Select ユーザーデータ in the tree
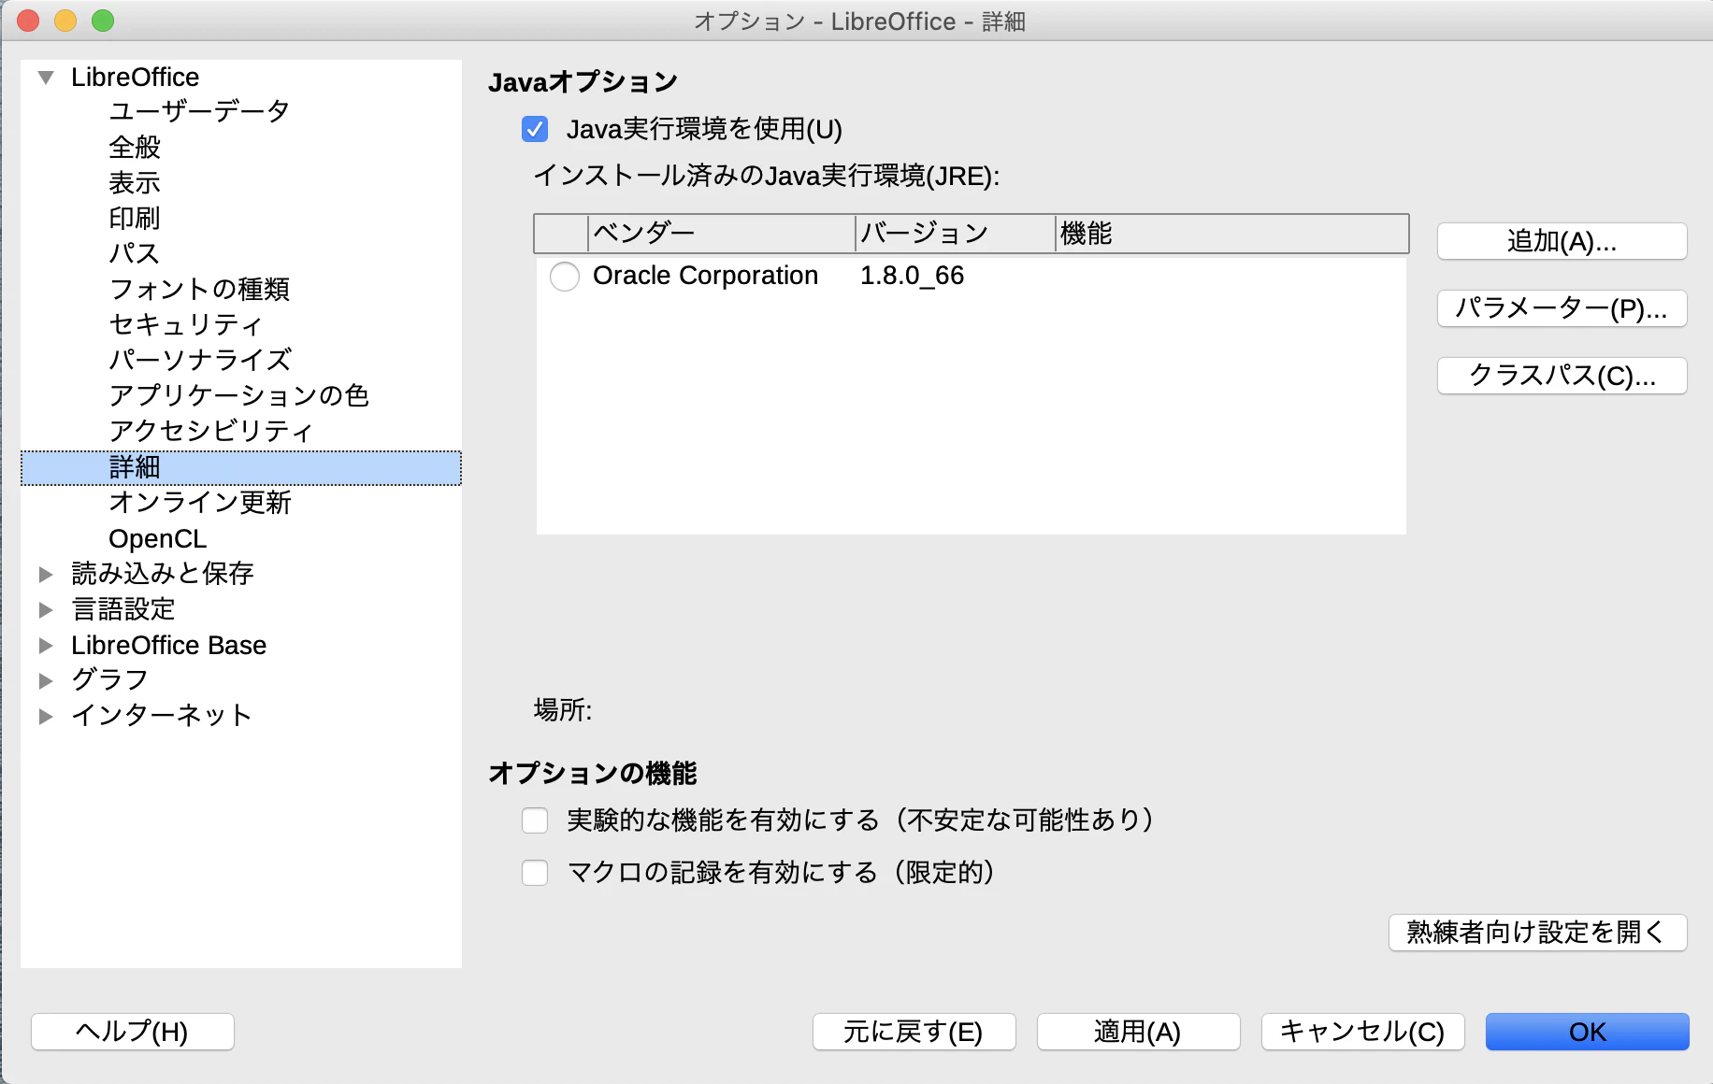 click(199, 111)
